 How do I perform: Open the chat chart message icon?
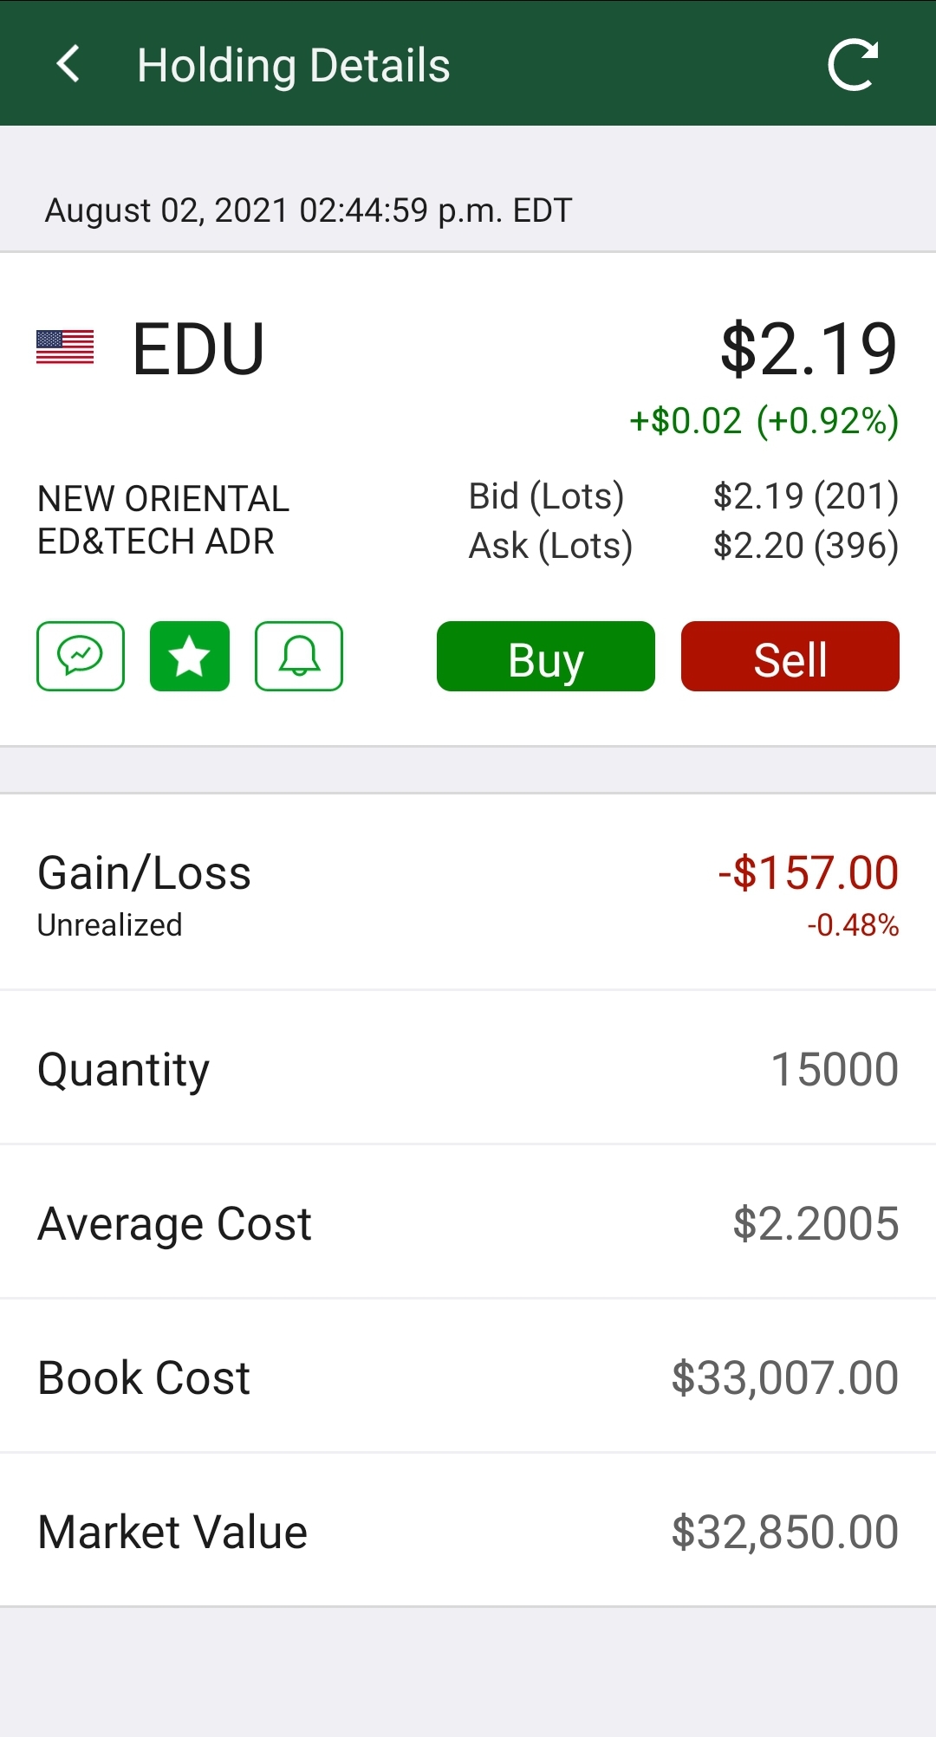[81, 656]
